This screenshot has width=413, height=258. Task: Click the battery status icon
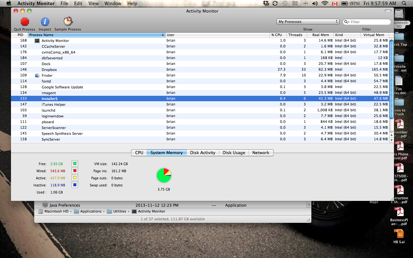pos(344,4)
